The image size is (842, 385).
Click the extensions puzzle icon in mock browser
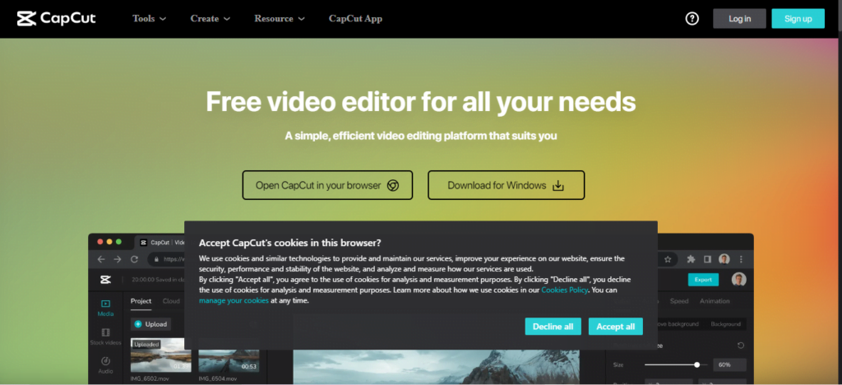click(691, 259)
